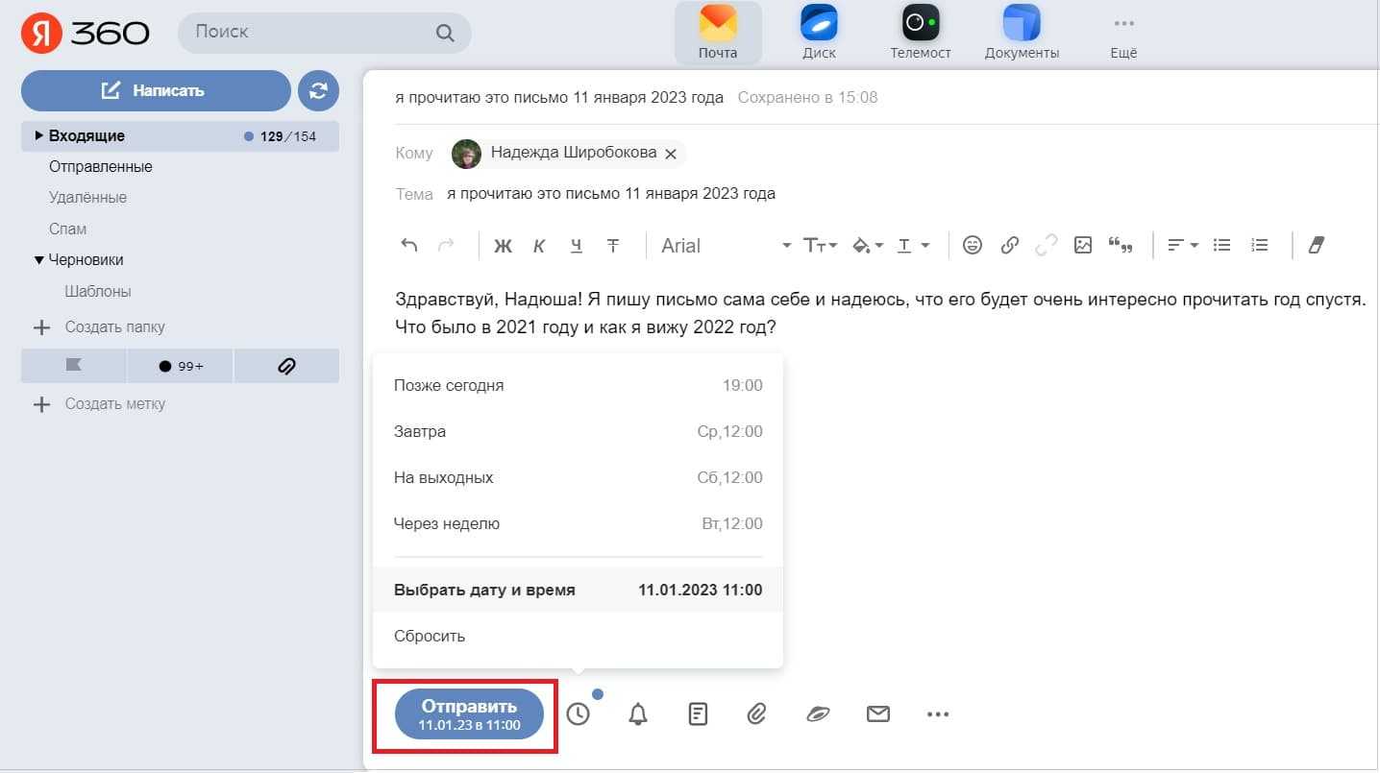
Task: Open the Arial font dropdown
Action: pyautogui.click(x=726, y=246)
